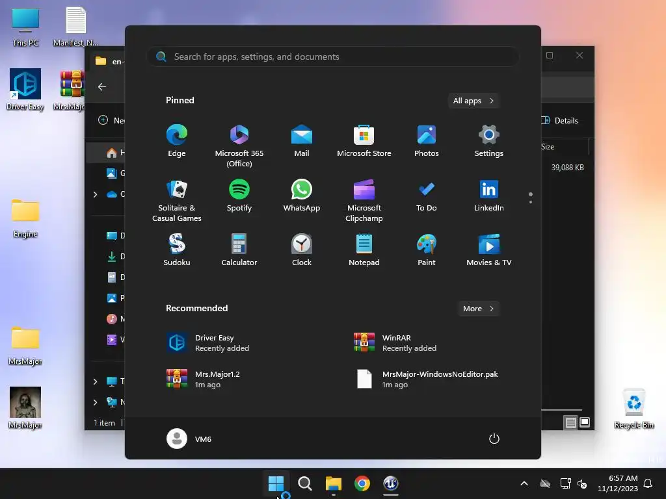This screenshot has width=666, height=499.
Task: Select Driver Easy desktop shortcut
Action: pos(25,90)
